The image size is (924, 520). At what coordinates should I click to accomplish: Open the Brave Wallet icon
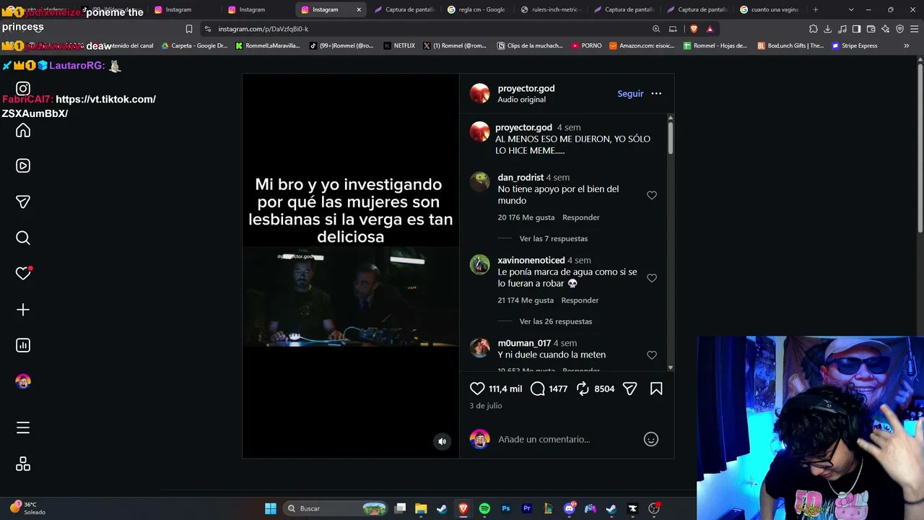pyautogui.click(x=871, y=29)
